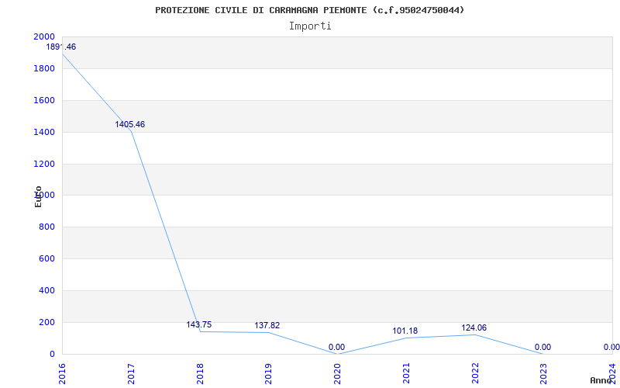
Task: Click the 1400 y-axis tick label
Action: 44,132
